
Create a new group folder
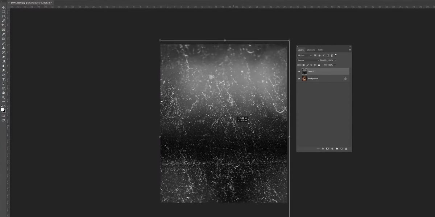pyautogui.click(x=337, y=149)
